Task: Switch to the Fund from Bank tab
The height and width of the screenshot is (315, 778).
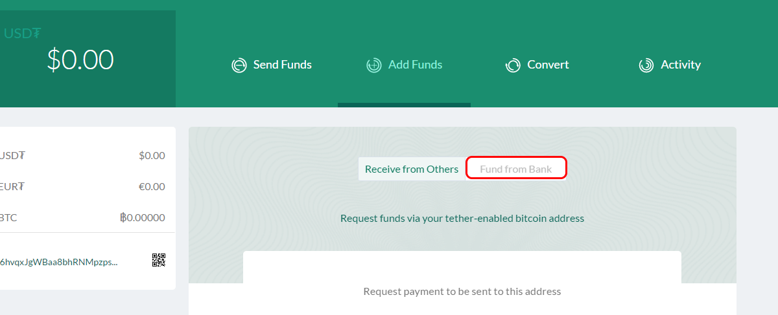Action: click(x=516, y=169)
